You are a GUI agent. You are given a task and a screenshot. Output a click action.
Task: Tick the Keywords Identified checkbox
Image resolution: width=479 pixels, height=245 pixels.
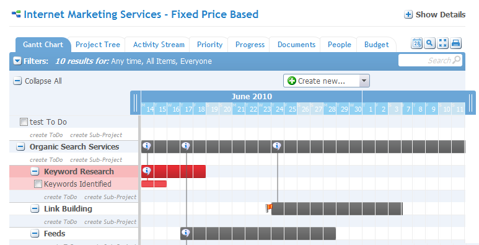tap(38, 184)
